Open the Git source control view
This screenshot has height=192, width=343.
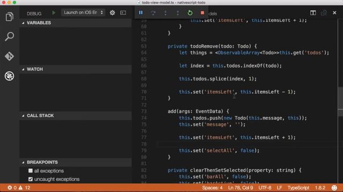(x=10, y=56)
